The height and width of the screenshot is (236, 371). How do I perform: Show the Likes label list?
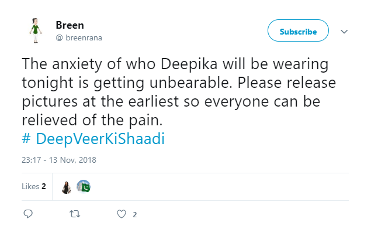[30, 186]
